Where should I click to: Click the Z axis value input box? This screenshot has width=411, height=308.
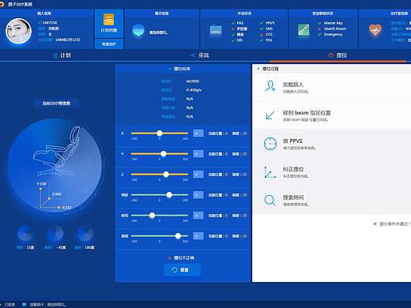pyautogui.click(x=198, y=175)
